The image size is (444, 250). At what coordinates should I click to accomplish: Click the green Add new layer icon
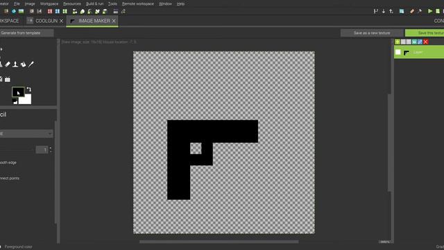coord(398,42)
